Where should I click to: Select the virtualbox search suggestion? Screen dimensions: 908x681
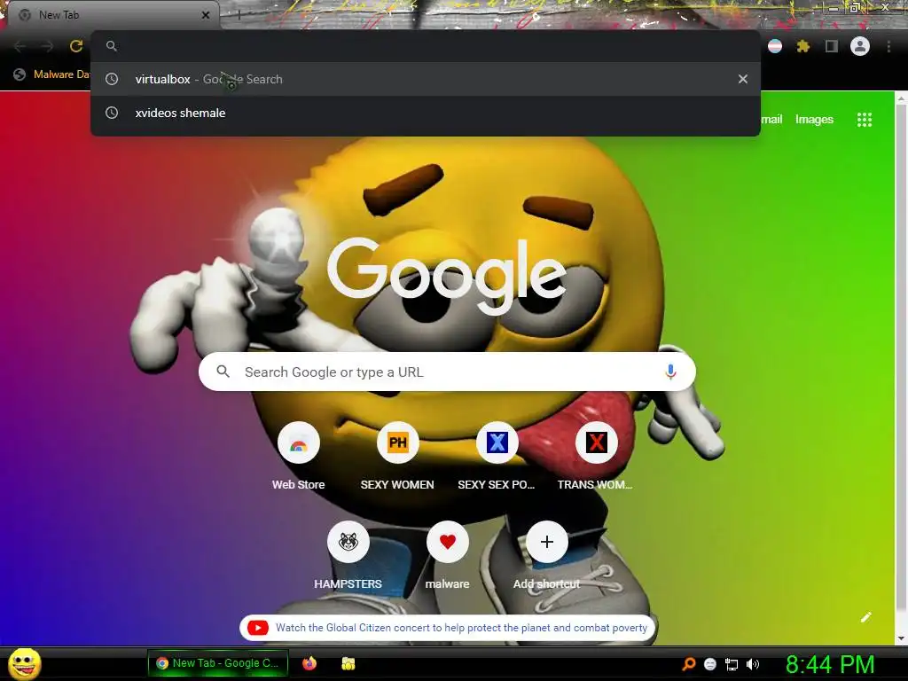tap(426, 79)
